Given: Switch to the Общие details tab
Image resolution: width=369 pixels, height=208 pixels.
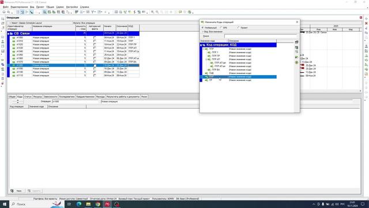Looking at the screenshot, I should point(12,96).
